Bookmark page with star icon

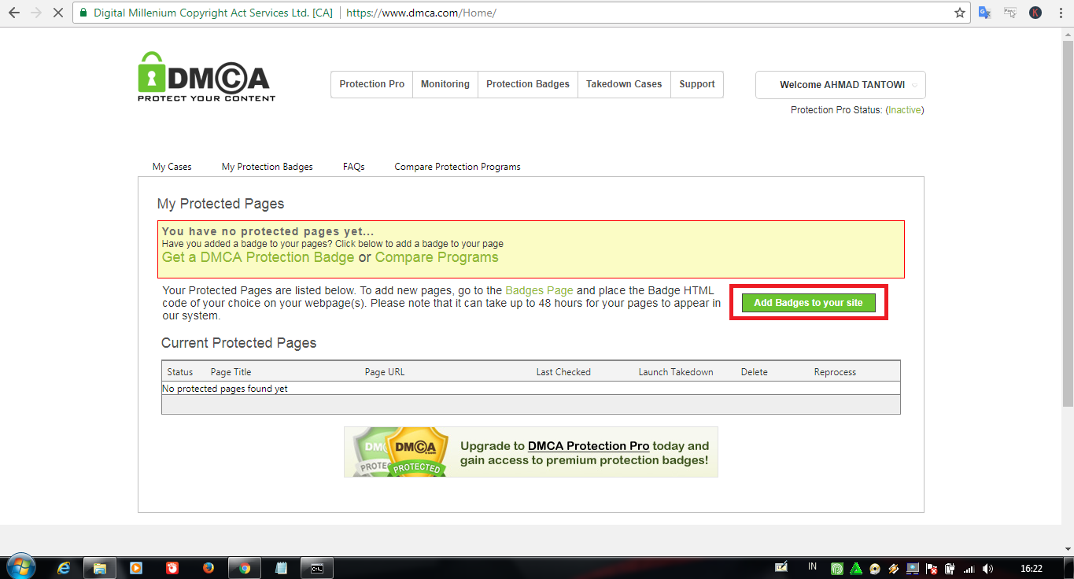coord(960,13)
